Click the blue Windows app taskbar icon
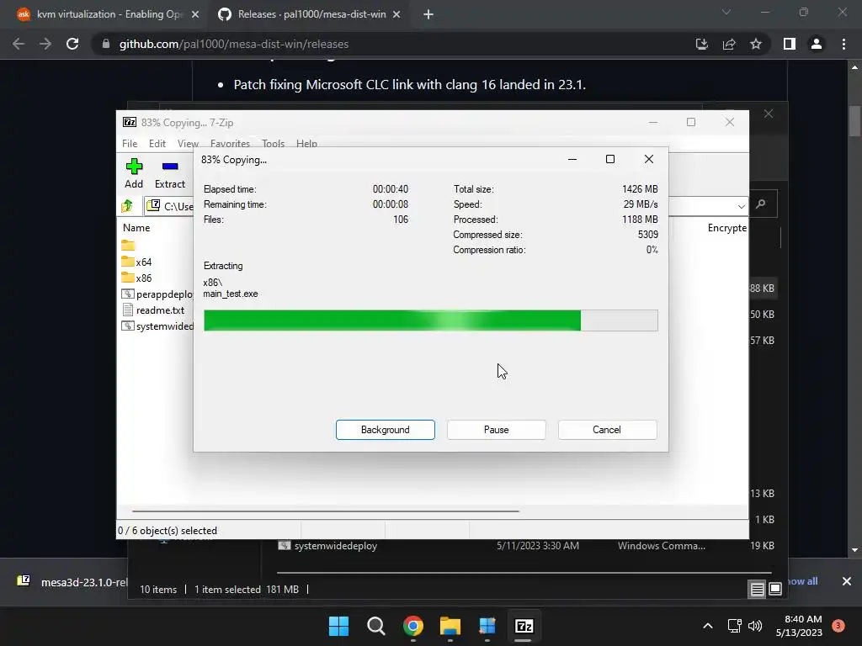Viewport: 862px width, 646px height. [487, 626]
